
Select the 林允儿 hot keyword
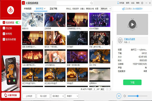tap(69, 9)
